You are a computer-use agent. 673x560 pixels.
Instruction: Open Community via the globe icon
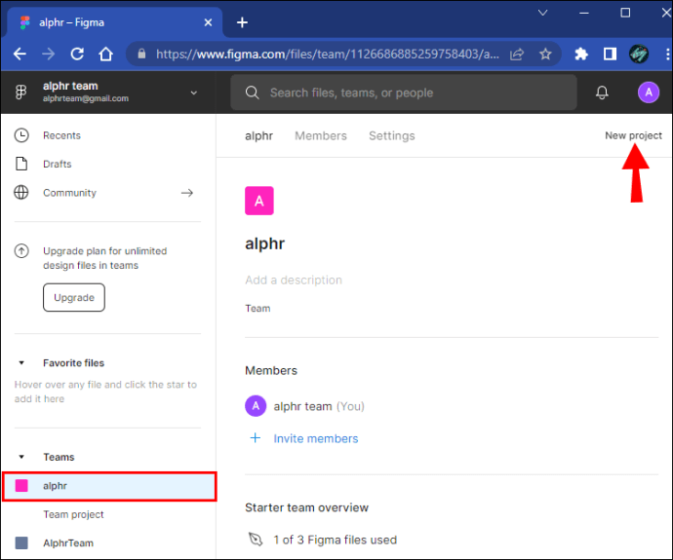pyautogui.click(x=21, y=193)
